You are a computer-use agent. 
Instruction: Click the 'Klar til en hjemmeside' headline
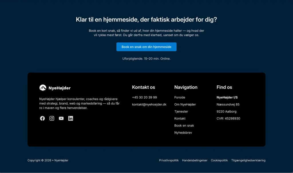pyautogui.click(x=146, y=20)
